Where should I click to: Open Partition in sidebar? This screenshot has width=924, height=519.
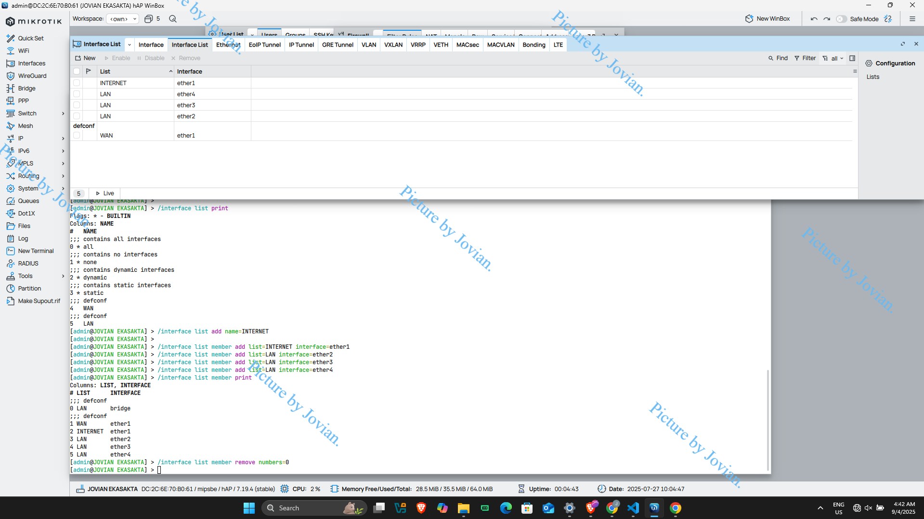(29, 289)
